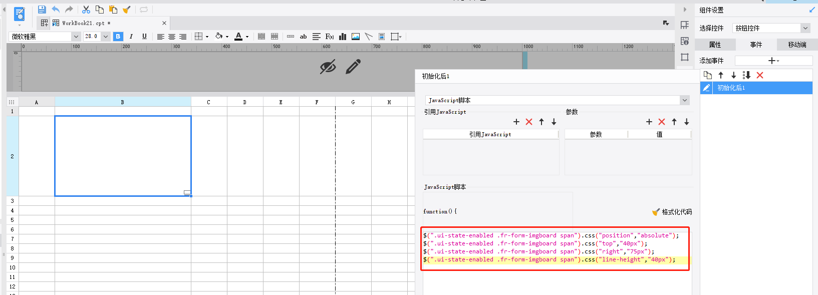The image size is (818, 295).
Task: Edit 初始化后1 event via pencil icon
Action: [x=706, y=88]
